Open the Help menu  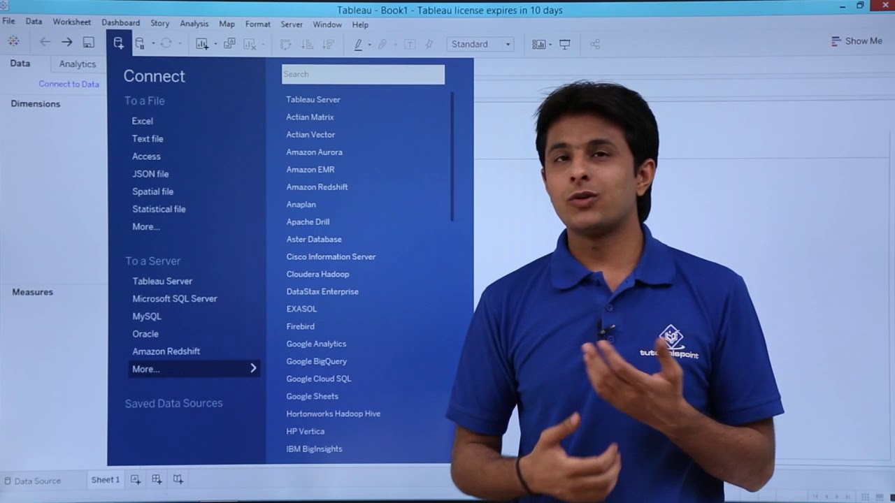pos(360,24)
